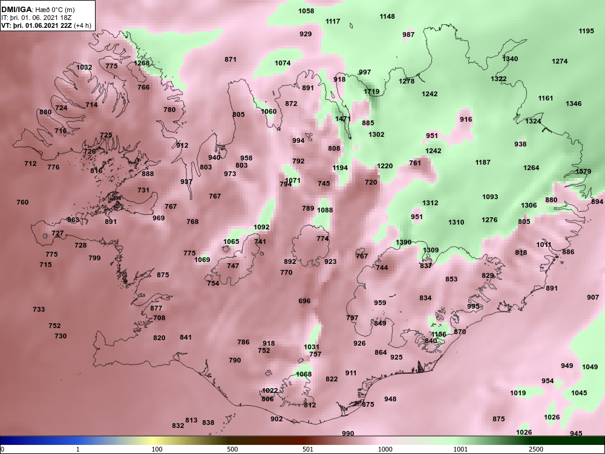Click the 100 label on the legend
Image resolution: width=605 pixels, height=454 pixels.
coord(157,449)
